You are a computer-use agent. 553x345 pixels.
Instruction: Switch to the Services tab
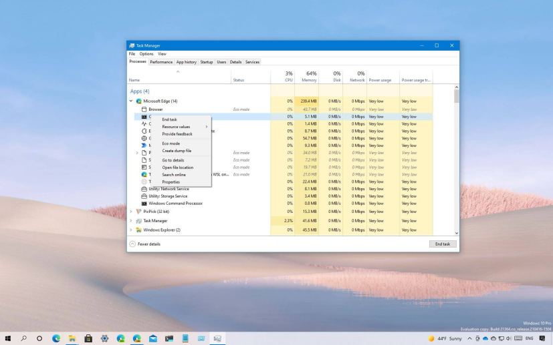(252, 62)
